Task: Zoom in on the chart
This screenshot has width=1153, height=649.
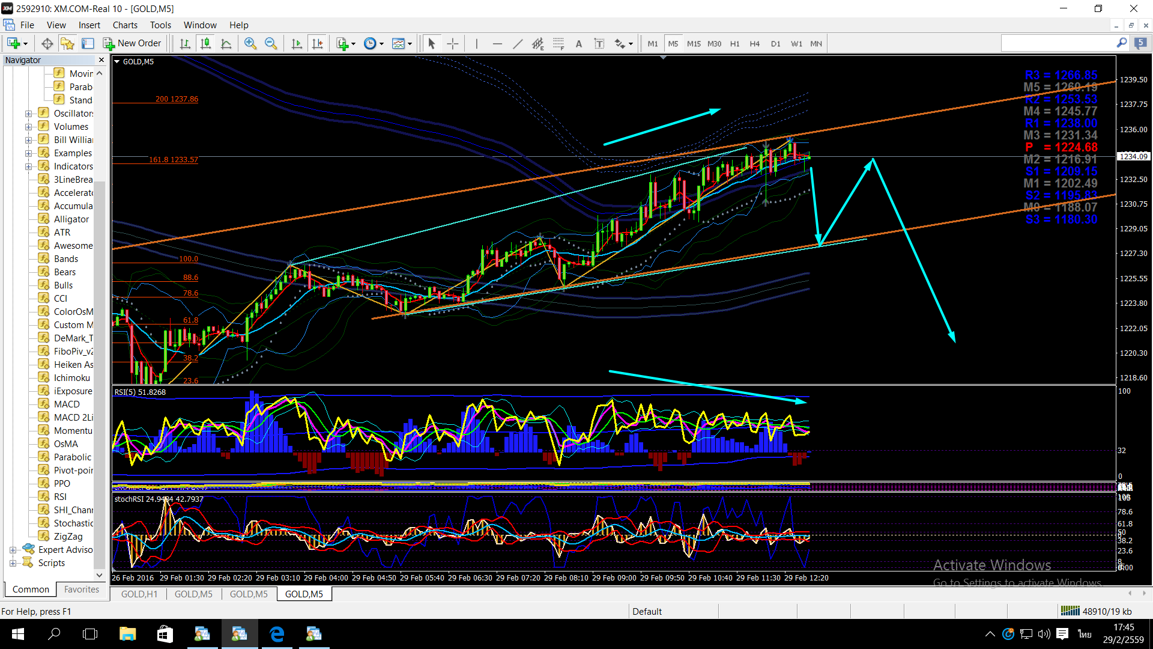Action: (250, 43)
